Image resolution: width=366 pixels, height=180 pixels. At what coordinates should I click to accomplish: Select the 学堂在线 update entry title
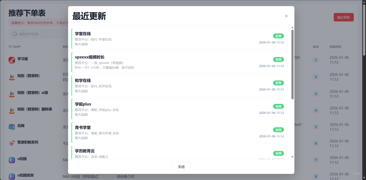83,34
